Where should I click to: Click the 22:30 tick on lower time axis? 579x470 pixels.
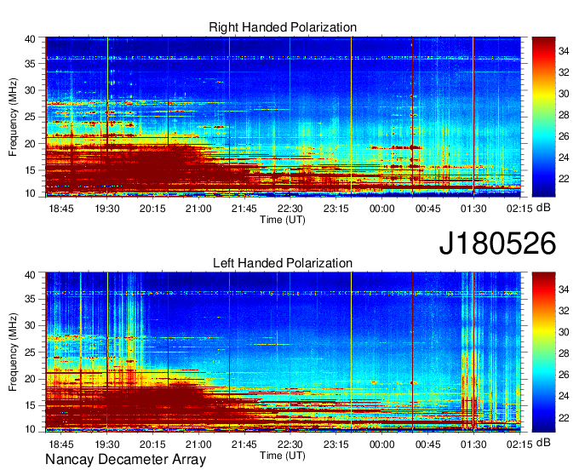[x=290, y=444]
